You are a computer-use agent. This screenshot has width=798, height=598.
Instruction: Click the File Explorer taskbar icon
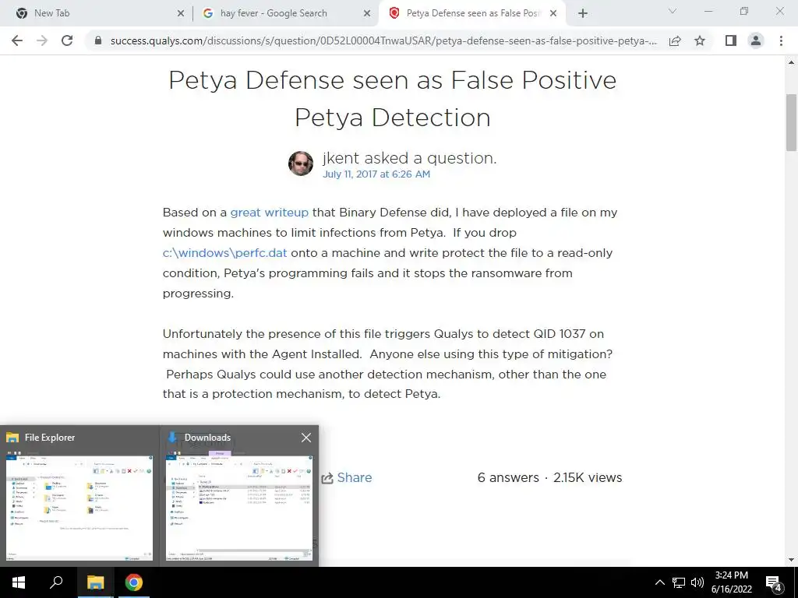coord(95,582)
